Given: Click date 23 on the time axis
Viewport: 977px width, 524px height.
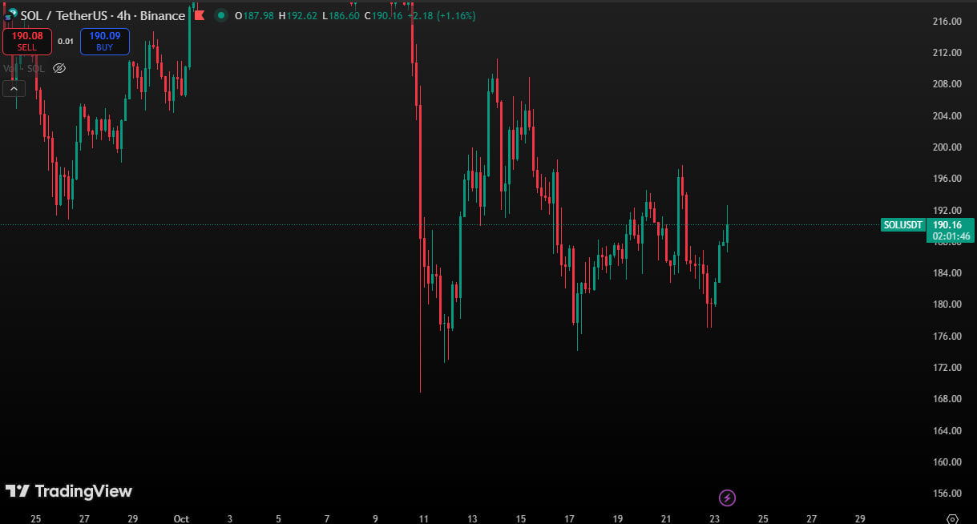Looking at the screenshot, I should click(x=715, y=518).
